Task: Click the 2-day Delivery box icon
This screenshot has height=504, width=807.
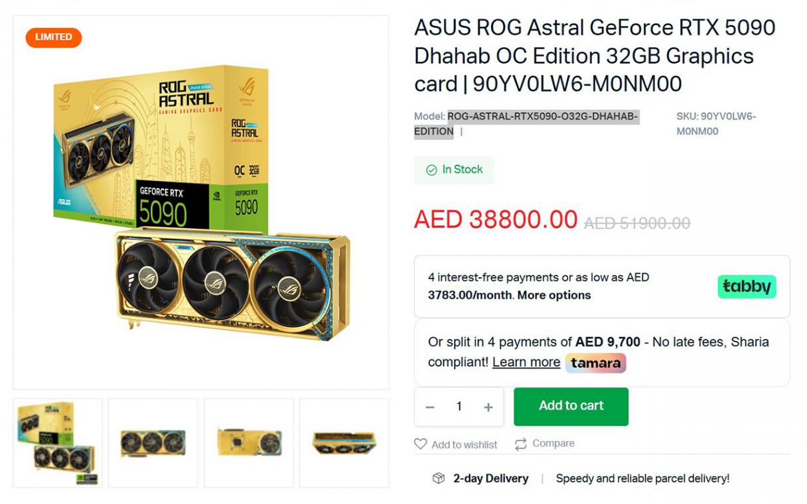Action: point(439,478)
